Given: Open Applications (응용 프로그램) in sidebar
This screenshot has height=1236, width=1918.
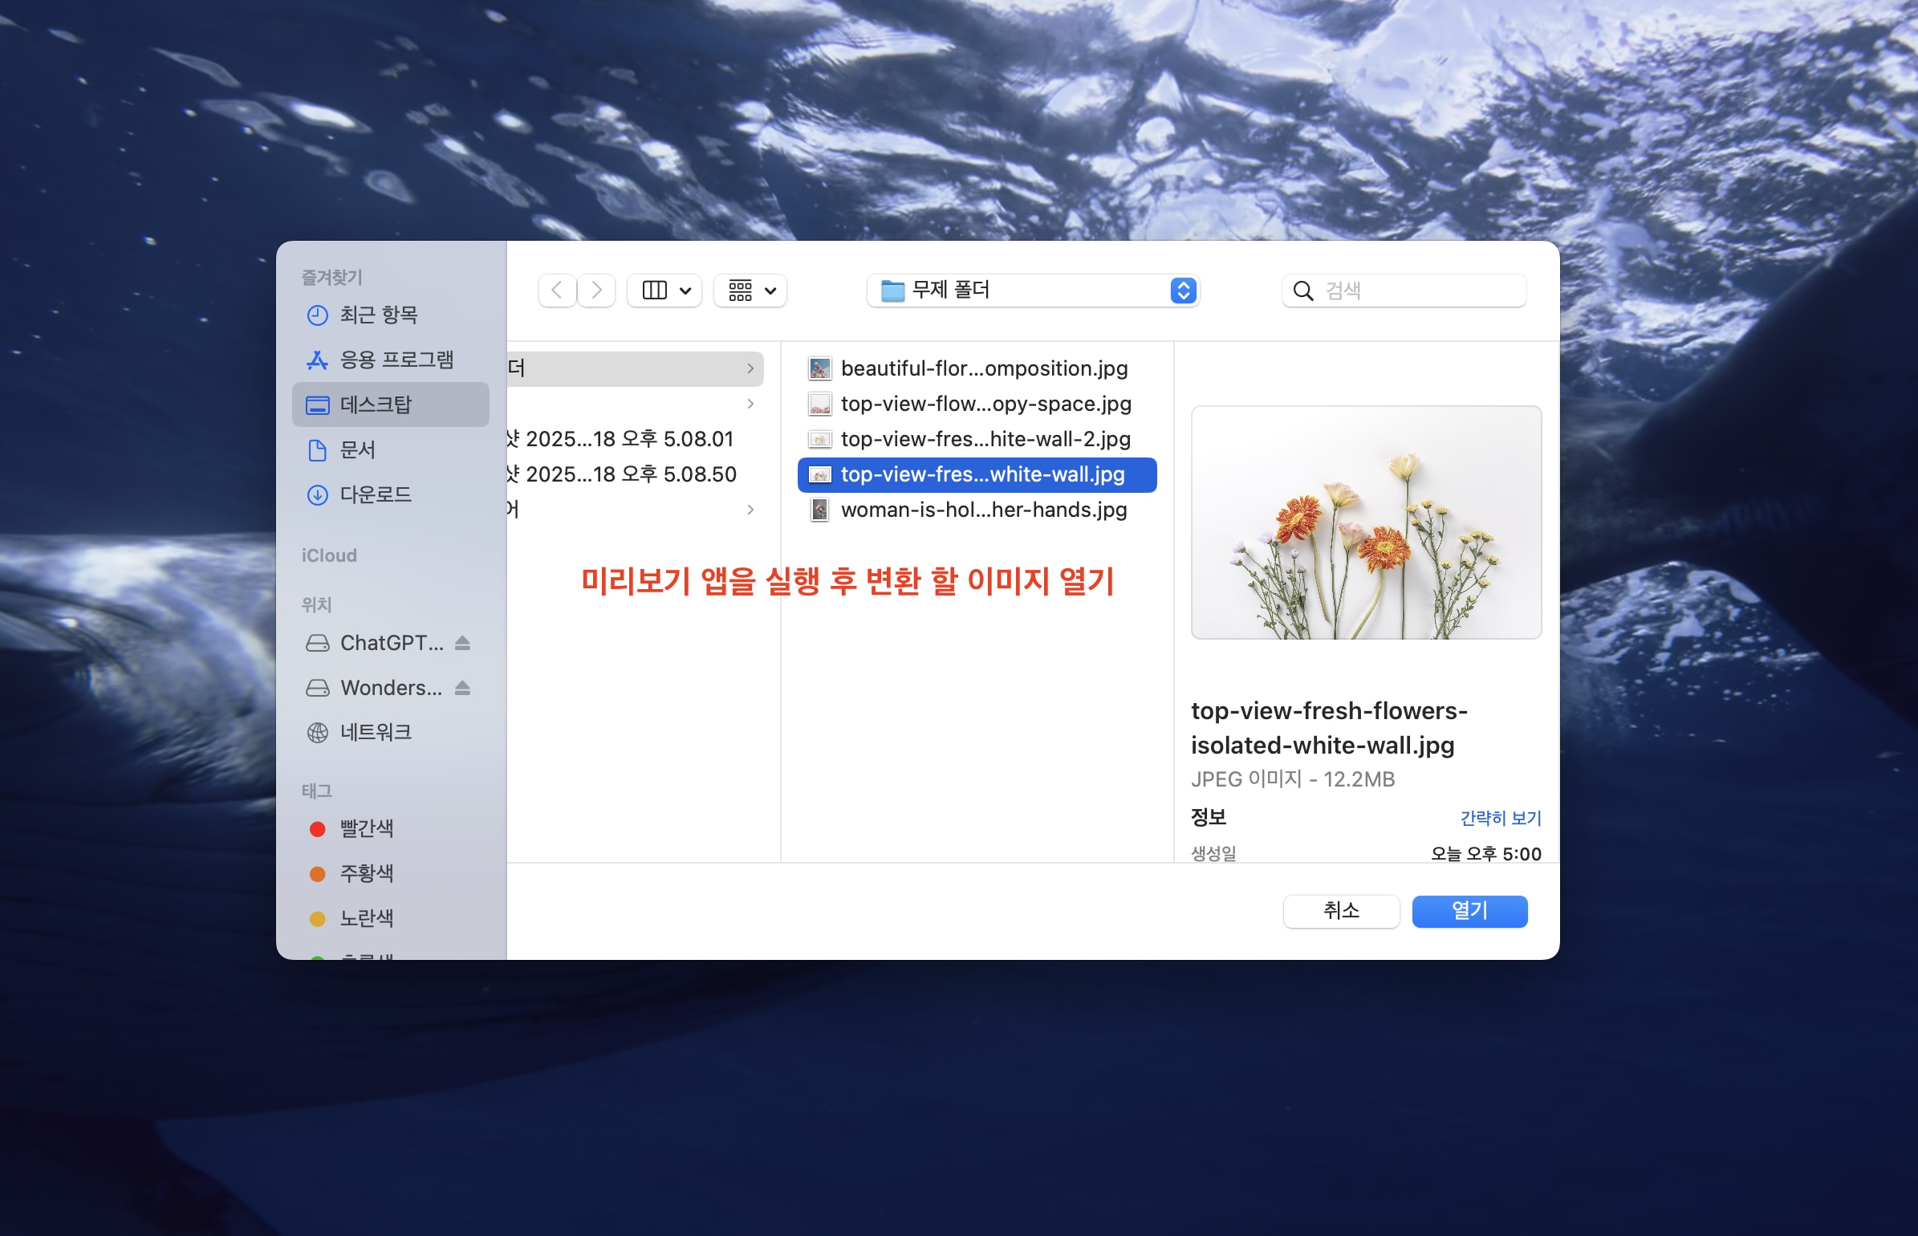Looking at the screenshot, I should click(x=396, y=360).
